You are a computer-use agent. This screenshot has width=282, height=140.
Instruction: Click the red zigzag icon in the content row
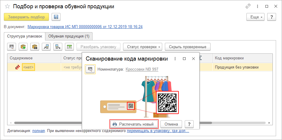[18, 68]
